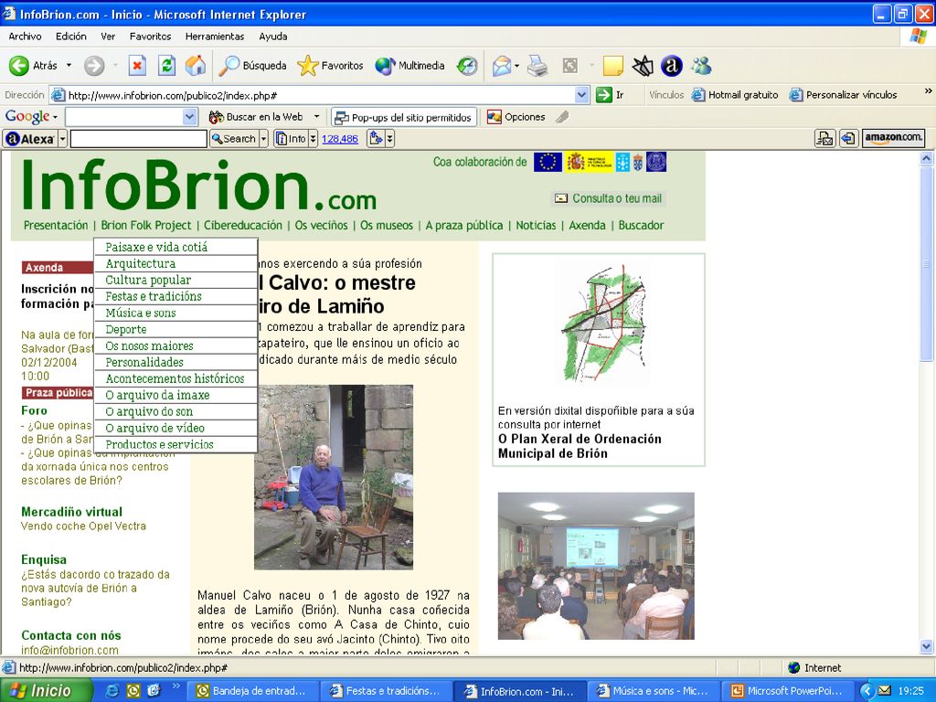The image size is (936, 702).
Task: Click the Internet Explorer quick launch icon
Action: click(112, 691)
